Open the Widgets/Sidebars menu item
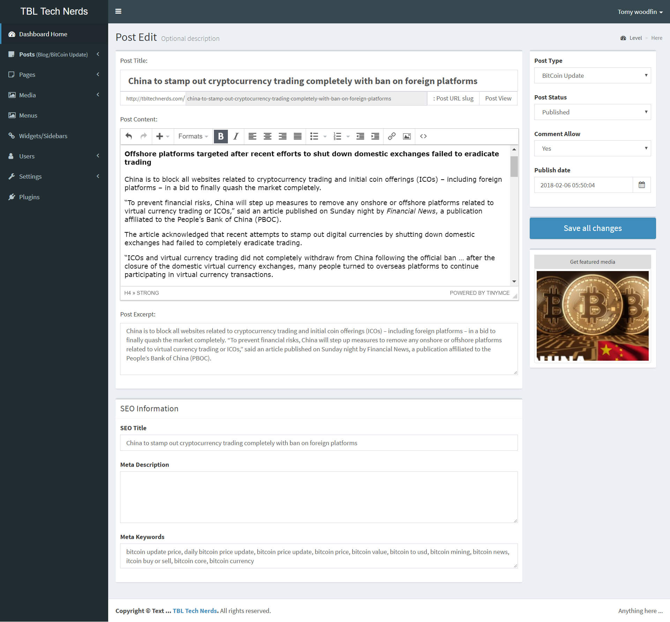Viewport: 670px width, 622px height. click(x=43, y=136)
